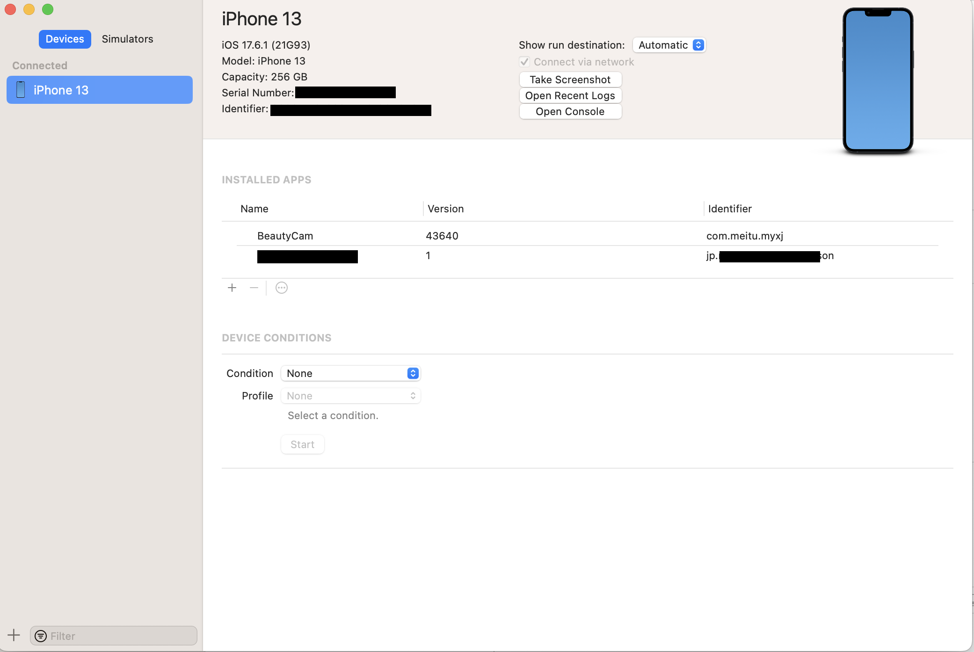Viewport: 974px width, 652px height.
Task: Click the iPhone device thumbnail image
Action: point(878,80)
